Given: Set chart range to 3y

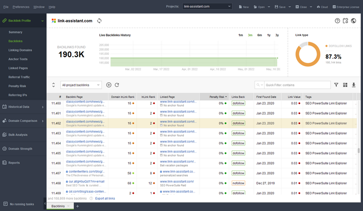Looking at the screenshot, I should tap(277, 35).
